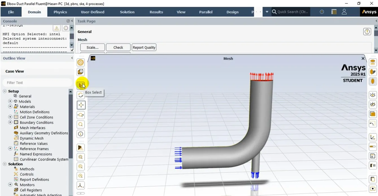This screenshot has height=196, width=378.
Task: Click the open-eye show icon
Action: point(373,95)
